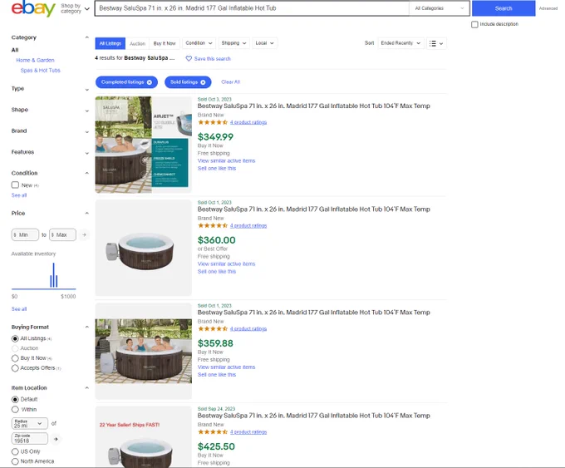
Task: Select the Accepts Offers radio option
Action: click(15, 368)
